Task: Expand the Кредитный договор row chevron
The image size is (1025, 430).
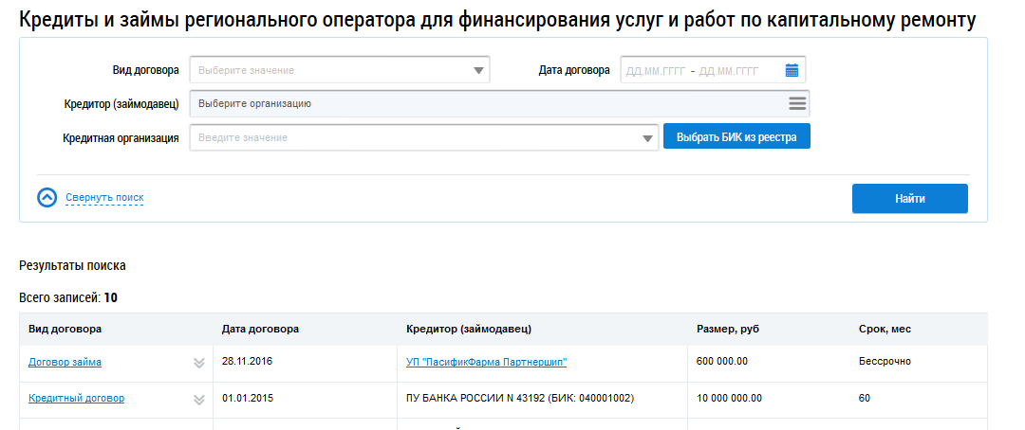Action: [198, 399]
